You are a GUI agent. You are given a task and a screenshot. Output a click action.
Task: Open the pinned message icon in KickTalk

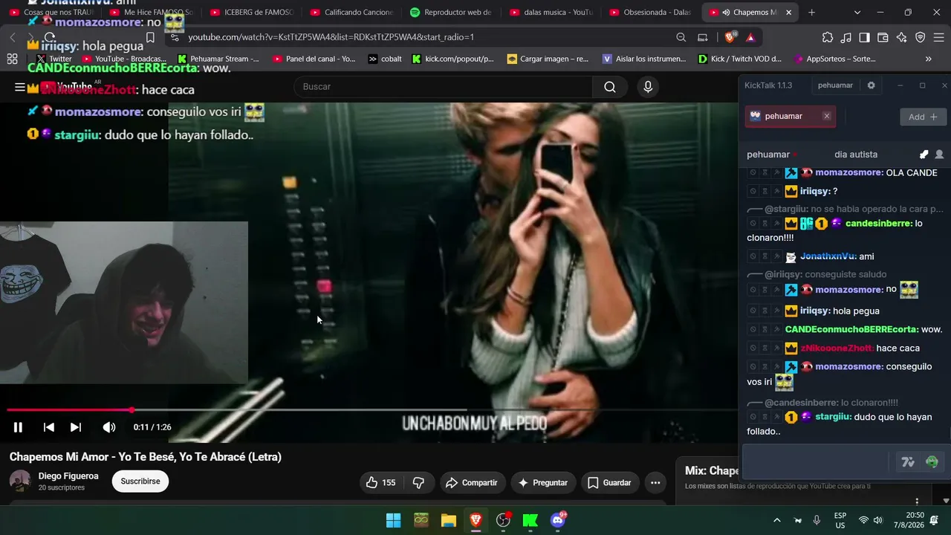click(924, 155)
